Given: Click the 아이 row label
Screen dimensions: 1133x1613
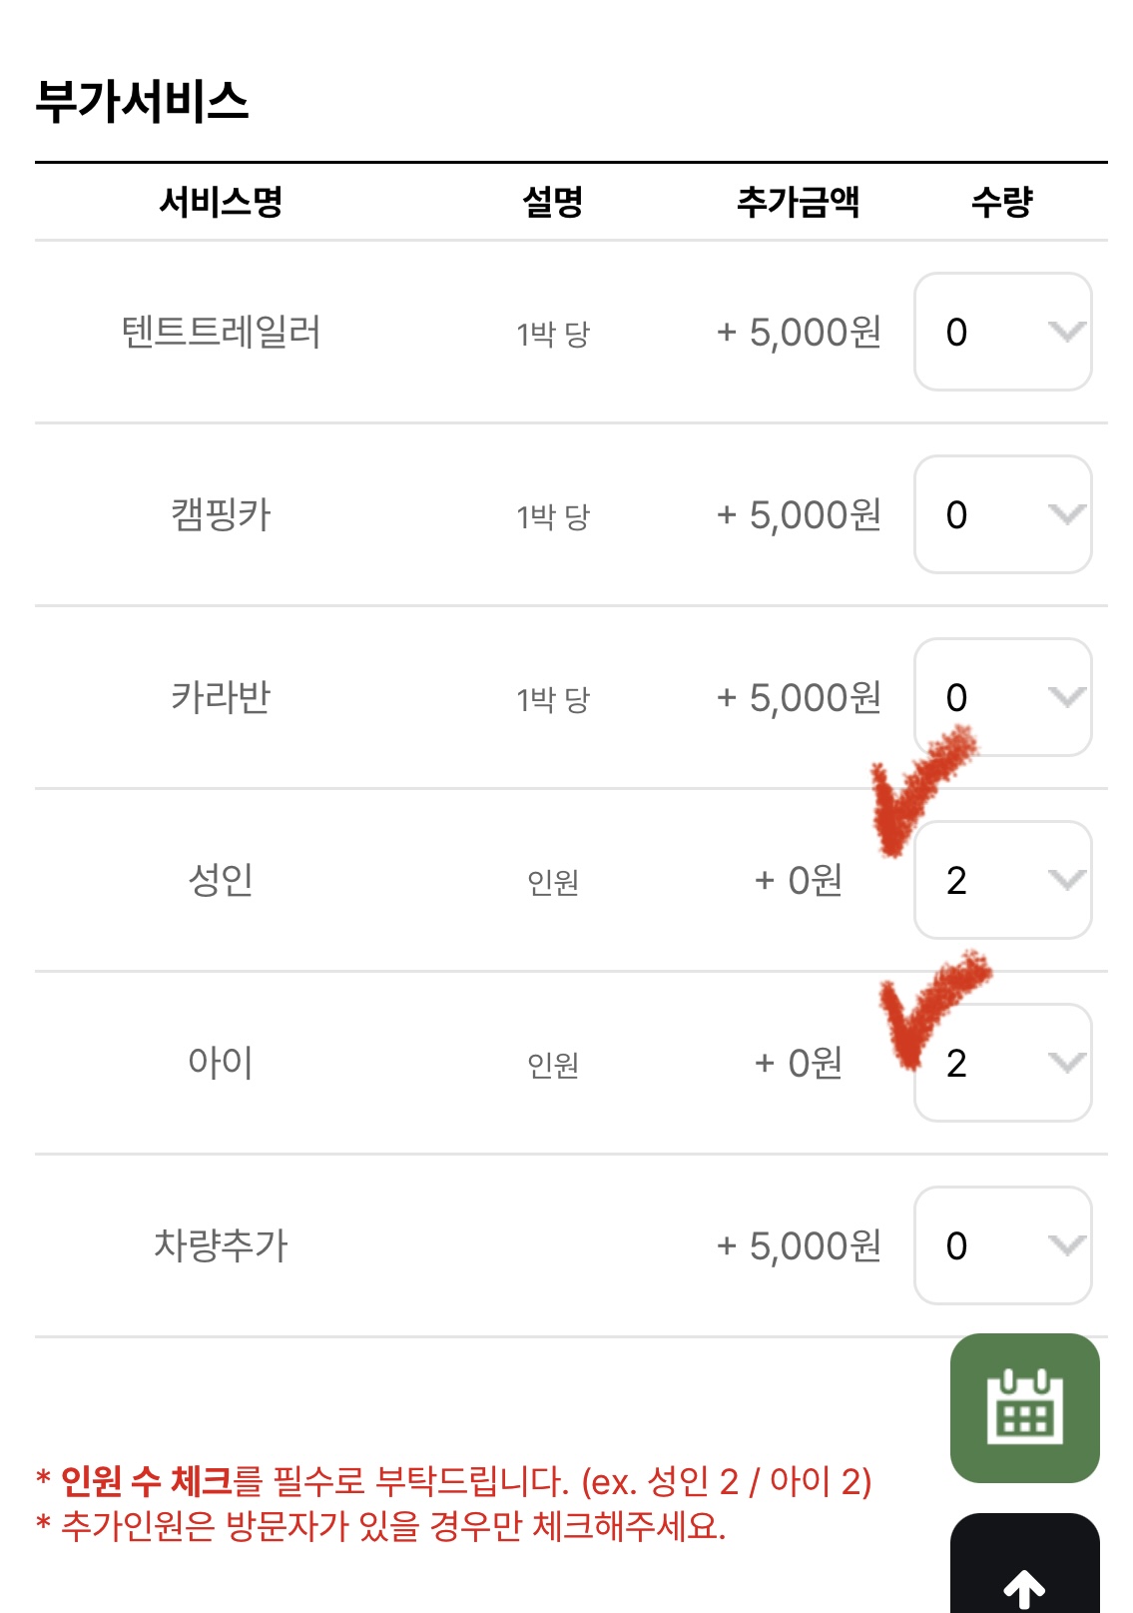Looking at the screenshot, I should [x=221, y=1063].
